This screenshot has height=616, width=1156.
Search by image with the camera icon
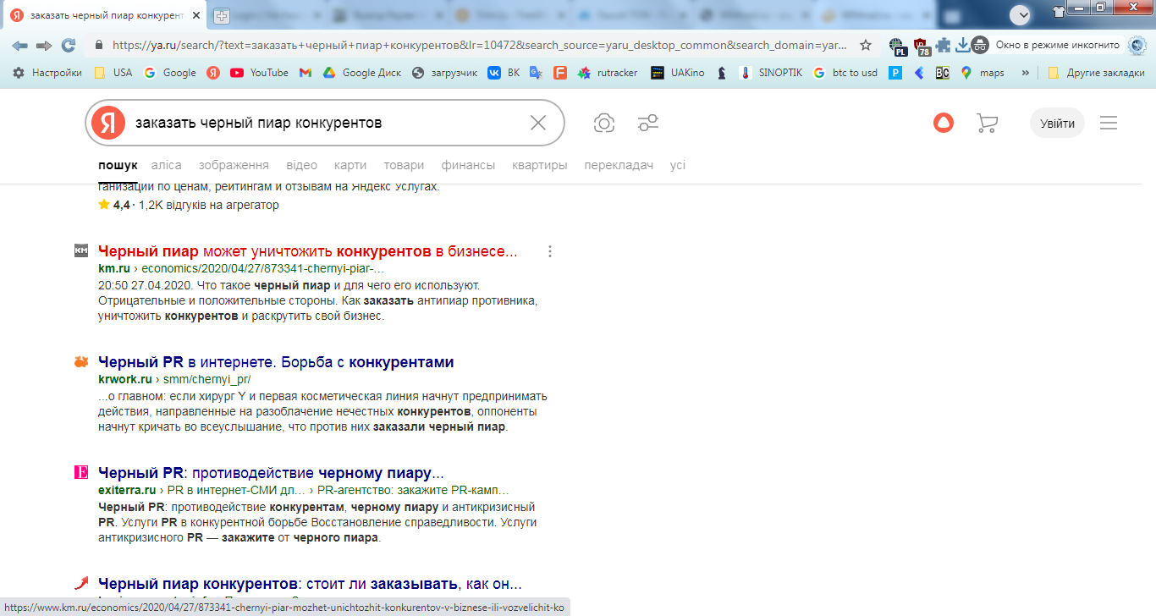point(604,124)
